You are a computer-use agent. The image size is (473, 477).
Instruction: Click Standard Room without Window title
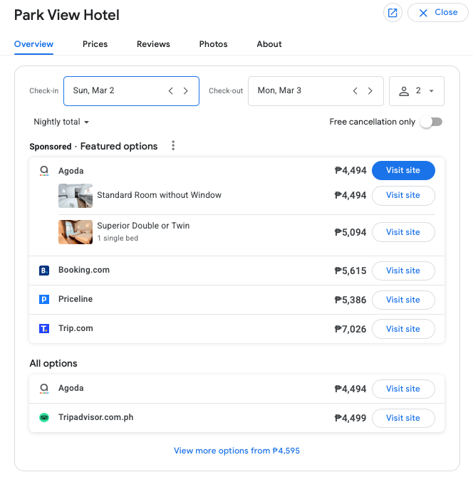click(159, 195)
